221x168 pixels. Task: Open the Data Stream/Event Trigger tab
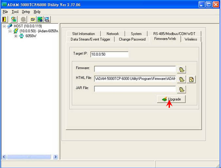pyautogui.click(x=90, y=39)
